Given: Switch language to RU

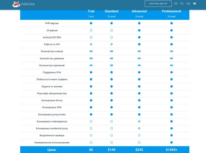Looking at the screenshot, I should pos(182,4).
